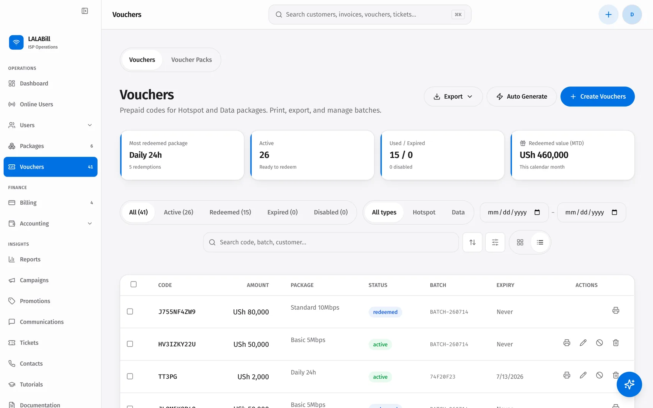Open start date calendar picker icon
Image resolution: width=653 pixels, height=408 pixels.
tap(537, 212)
